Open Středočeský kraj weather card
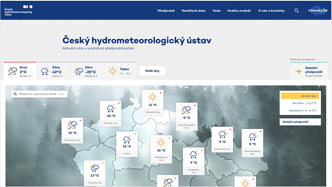 click(x=161, y=149)
